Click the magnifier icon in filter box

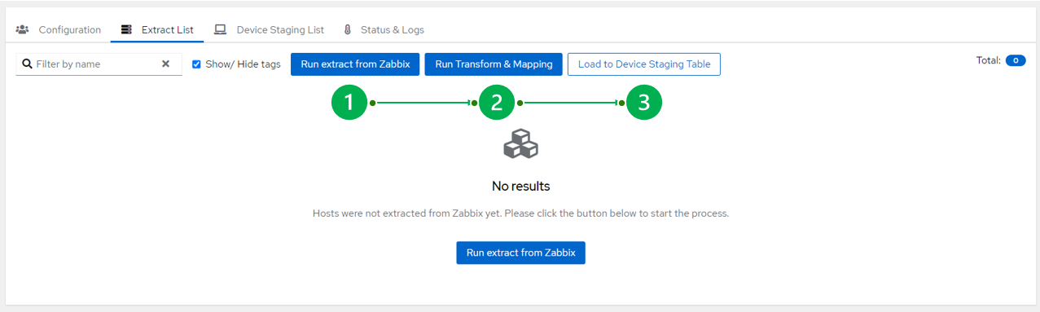[x=27, y=64]
